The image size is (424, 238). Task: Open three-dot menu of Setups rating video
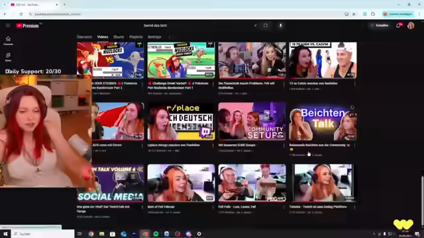click(x=284, y=145)
